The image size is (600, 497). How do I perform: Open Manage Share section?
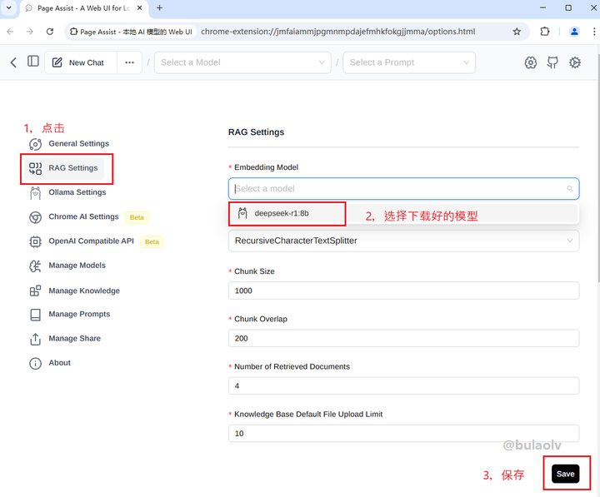[74, 338]
